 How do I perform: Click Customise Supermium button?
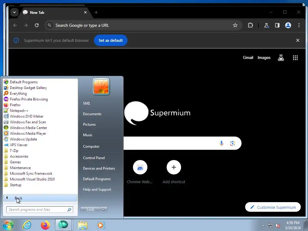[x=273, y=207]
